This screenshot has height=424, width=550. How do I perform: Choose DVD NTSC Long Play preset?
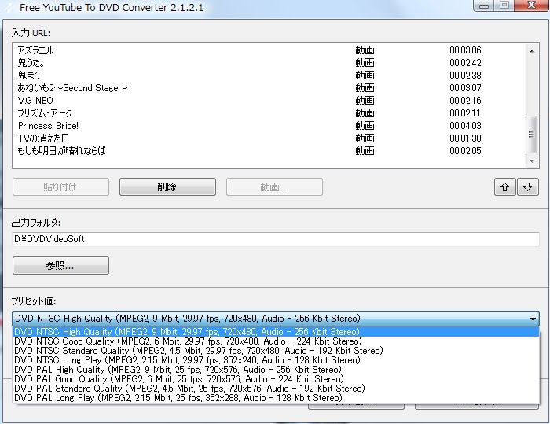click(276, 360)
